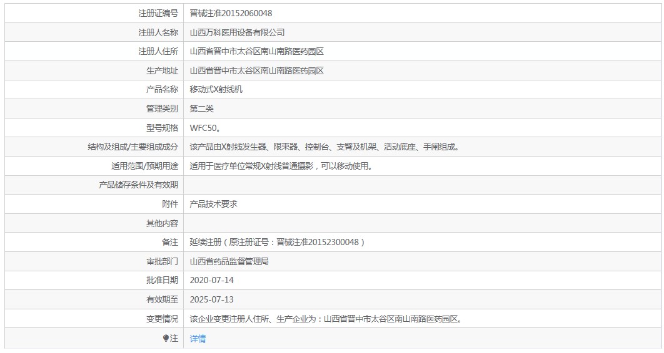Click the 注册人住所 address value
Image resolution: width=664 pixels, height=353 pixels.
(256, 52)
